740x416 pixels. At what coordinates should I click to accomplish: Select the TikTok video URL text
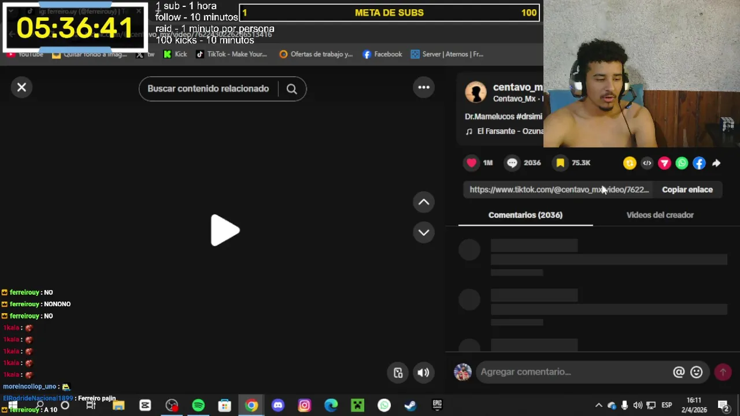tap(559, 190)
